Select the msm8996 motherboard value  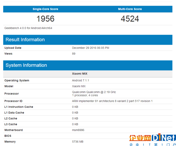(78, 130)
